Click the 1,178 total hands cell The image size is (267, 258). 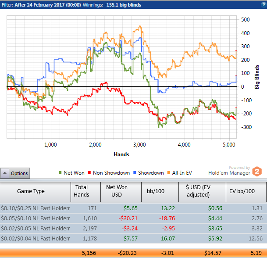[90, 238]
